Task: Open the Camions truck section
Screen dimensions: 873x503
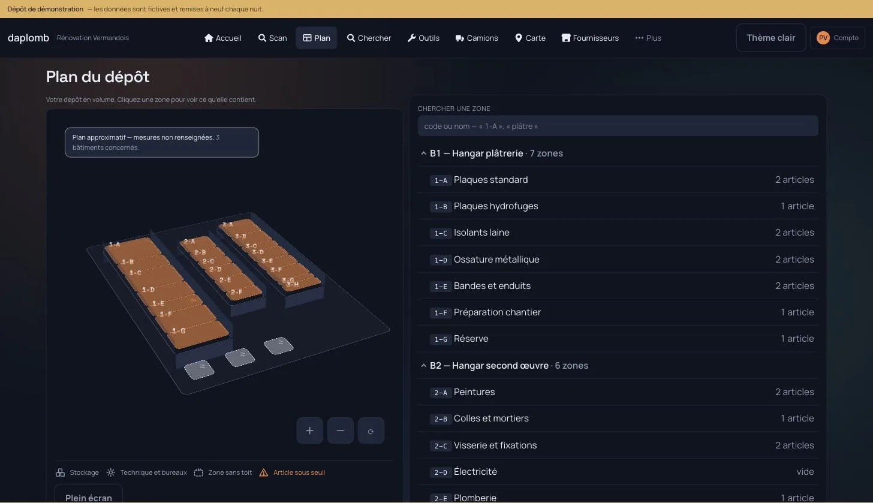Action: [477, 38]
